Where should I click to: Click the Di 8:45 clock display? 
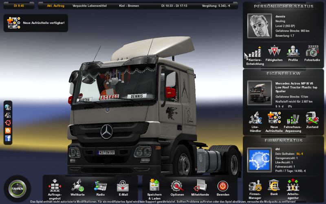tap(19, 6)
